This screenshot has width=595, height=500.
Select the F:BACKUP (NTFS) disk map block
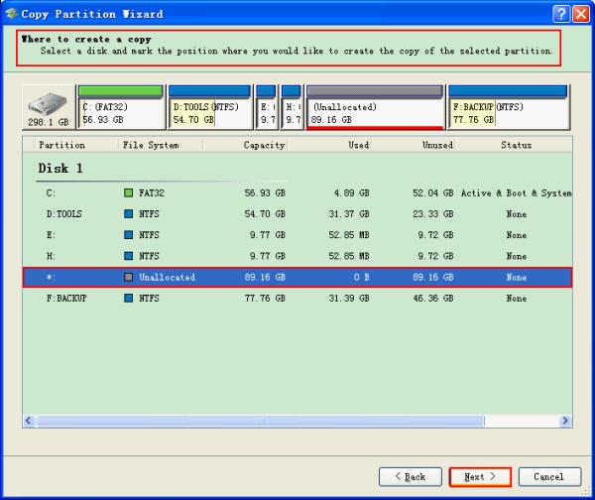[507, 110]
